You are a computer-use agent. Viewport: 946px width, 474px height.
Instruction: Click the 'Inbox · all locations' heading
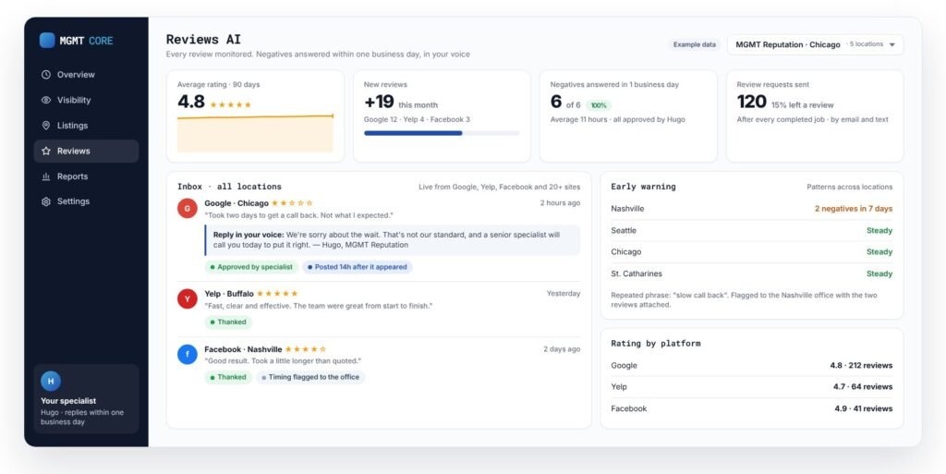point(229,187)
